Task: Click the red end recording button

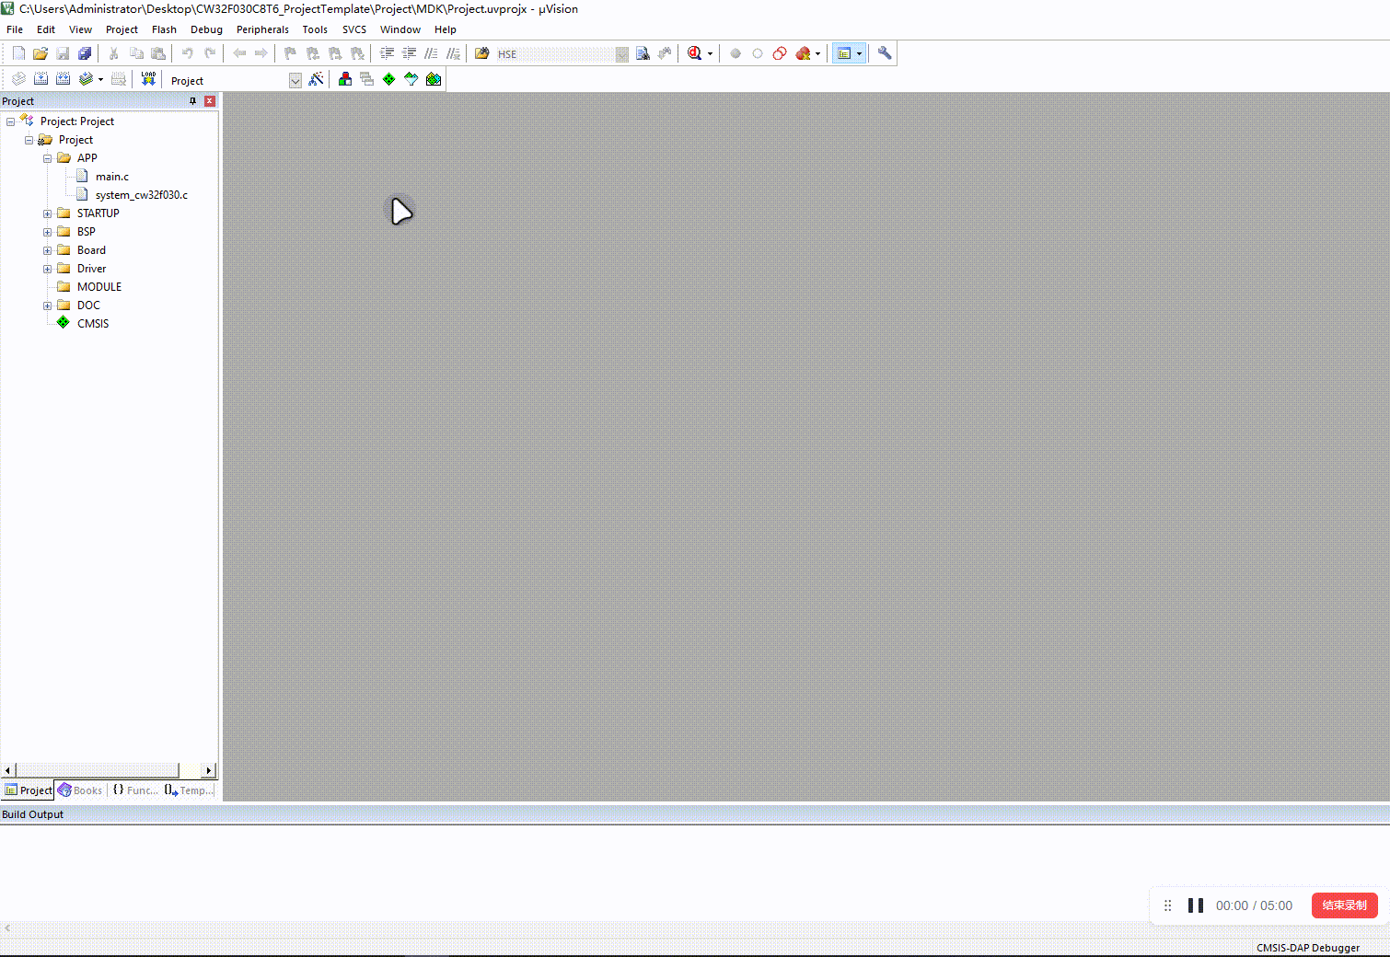Action: pyautogui.click(x=1344, y=905)
